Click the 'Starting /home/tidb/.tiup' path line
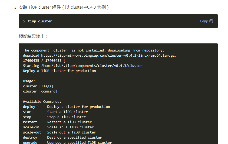The image size is (228, 144). [82, 66]
